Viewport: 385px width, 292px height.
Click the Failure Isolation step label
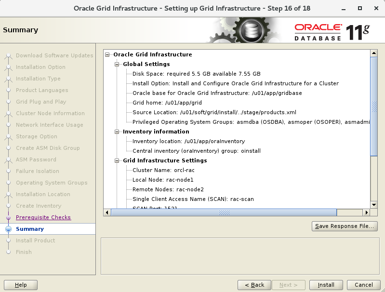pyautogui.click(x=37, y=171)
